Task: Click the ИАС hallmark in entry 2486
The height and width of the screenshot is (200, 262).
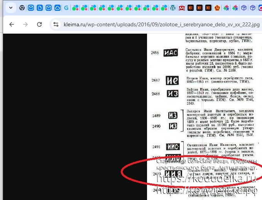Action: (170, 53)
